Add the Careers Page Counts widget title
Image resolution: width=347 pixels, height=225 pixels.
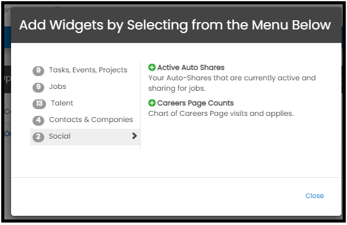tap(195, 103)
